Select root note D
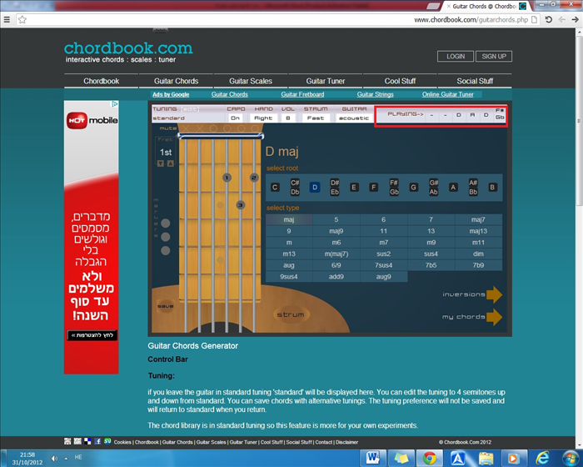The width and height of the screenshot is (583, 467). click(315, 188)
